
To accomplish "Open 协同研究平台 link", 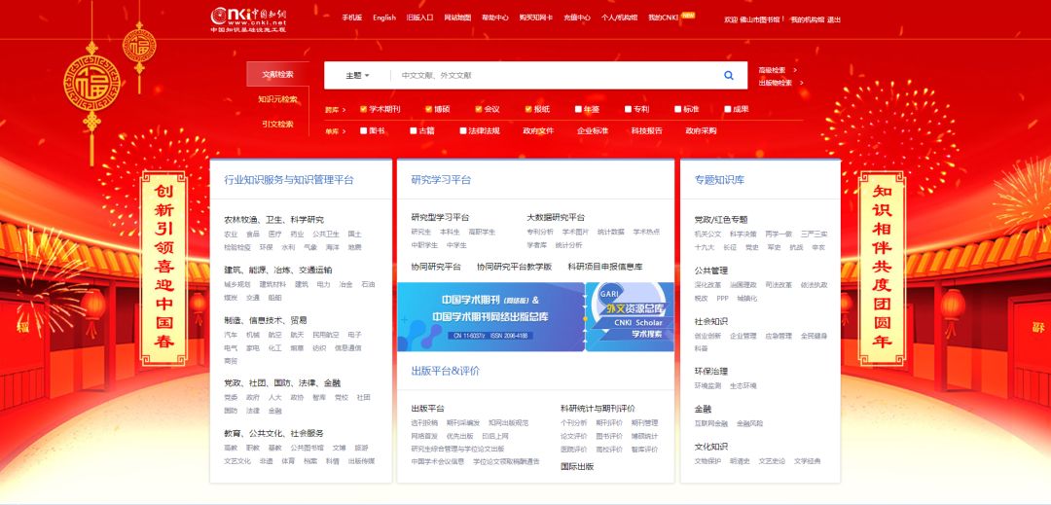I will click(436, 267).
